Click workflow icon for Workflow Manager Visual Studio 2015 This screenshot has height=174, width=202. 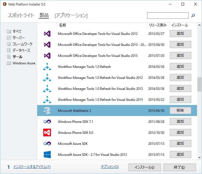click(47, 100)
